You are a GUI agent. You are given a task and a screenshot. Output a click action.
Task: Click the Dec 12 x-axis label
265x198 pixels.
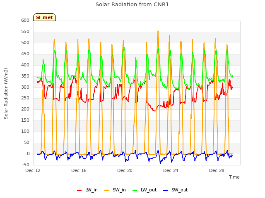[33, 170]
